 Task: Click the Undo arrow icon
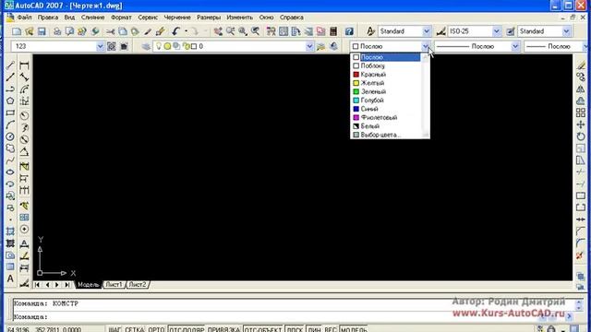(x=175, y=31)
